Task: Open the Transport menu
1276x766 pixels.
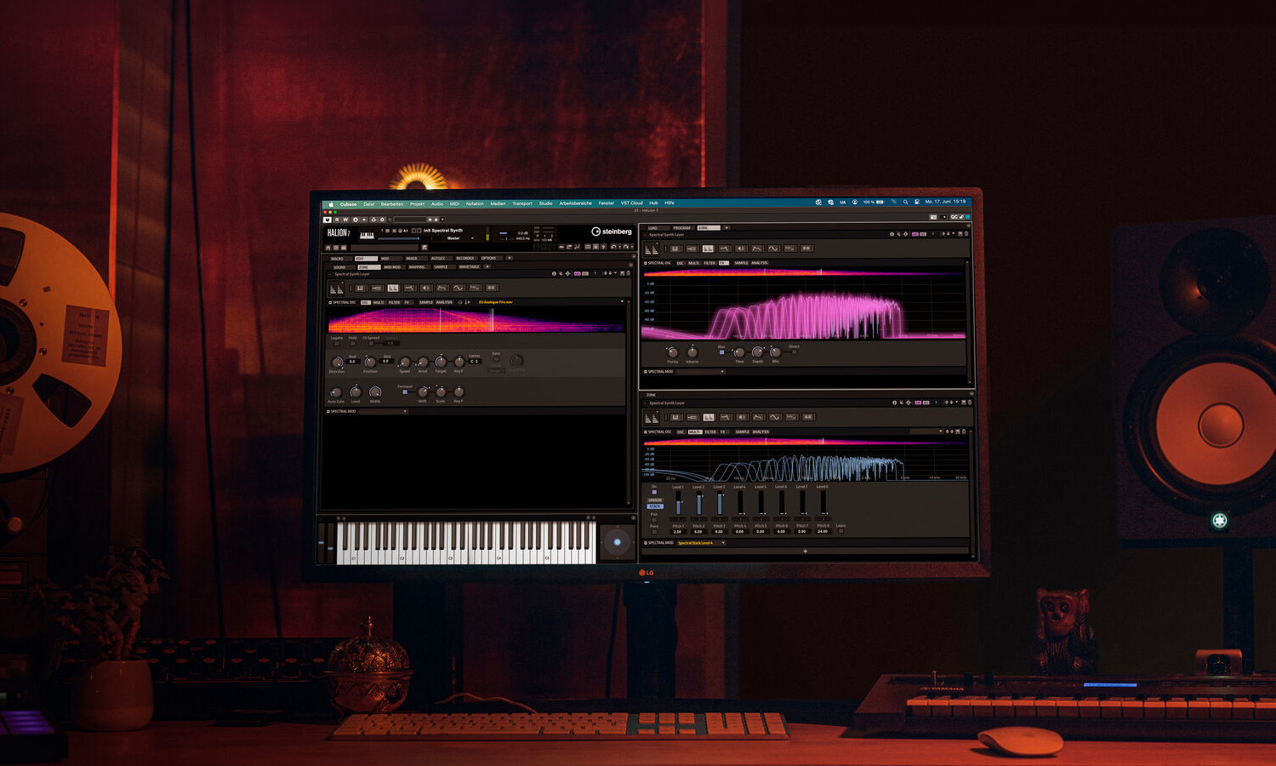Action: pyautogui.click(x=522, y=203)
